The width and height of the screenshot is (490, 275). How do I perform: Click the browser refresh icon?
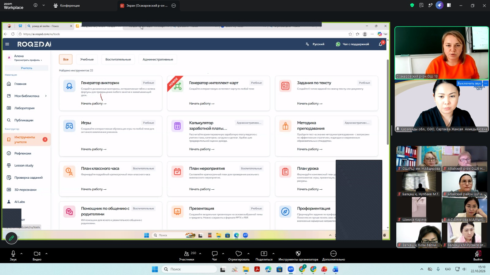13,34
